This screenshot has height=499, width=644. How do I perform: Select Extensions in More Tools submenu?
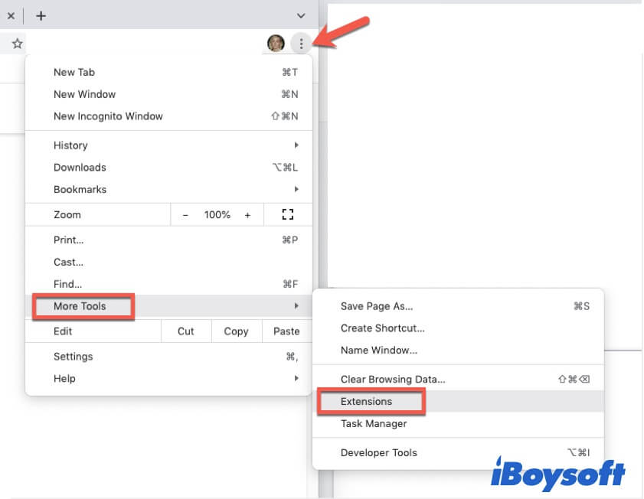pyautogui.click(x=367, y=401)
